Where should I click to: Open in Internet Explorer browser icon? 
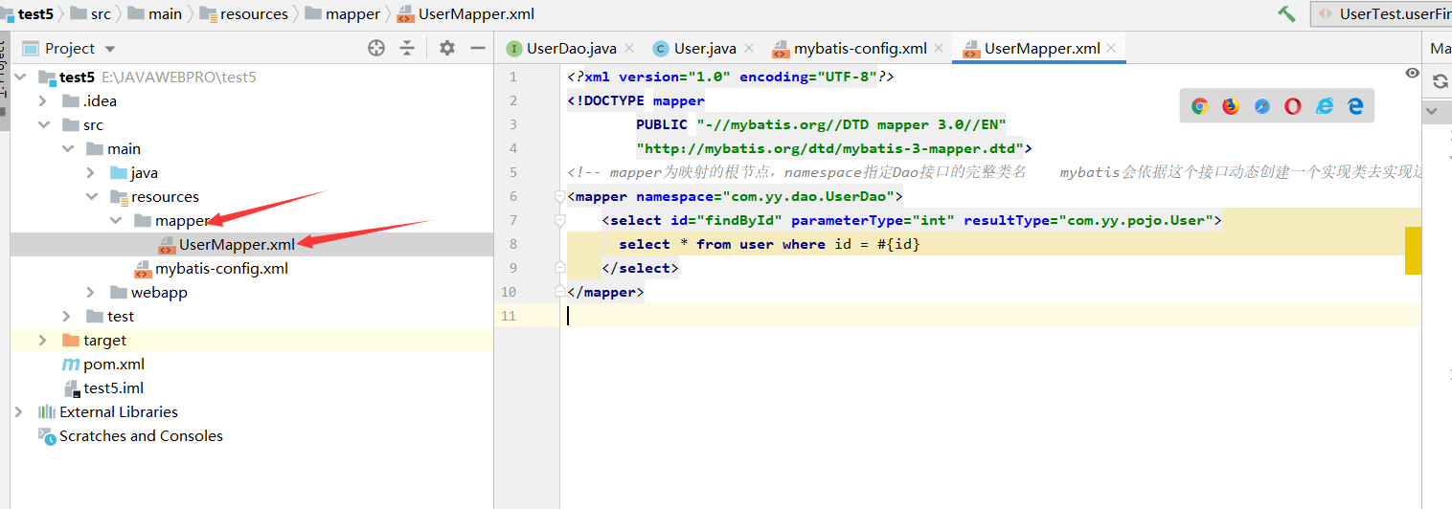1325,106
